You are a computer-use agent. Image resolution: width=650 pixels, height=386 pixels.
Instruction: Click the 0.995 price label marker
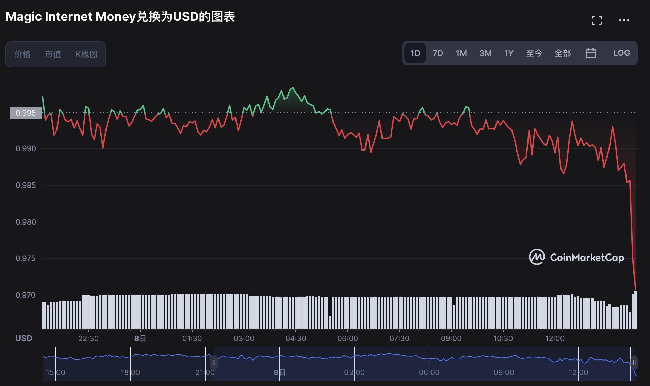[x=26, y=113]
